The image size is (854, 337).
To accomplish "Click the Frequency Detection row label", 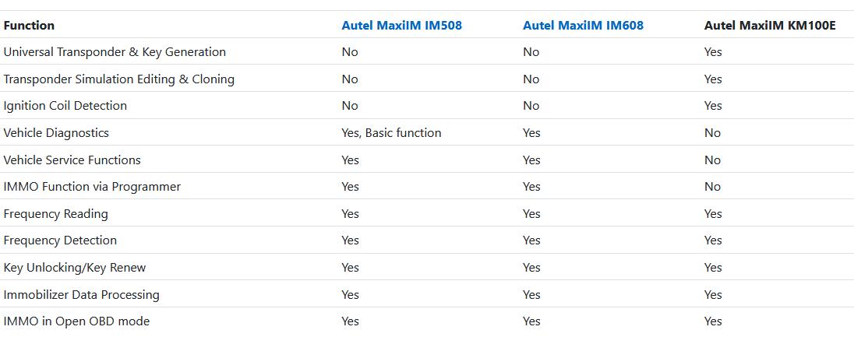I will click(60, 240).
